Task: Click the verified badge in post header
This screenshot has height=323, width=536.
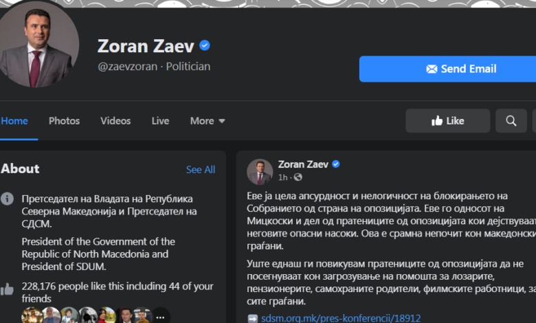Action: pyautogui.click(x=335, y=164)
